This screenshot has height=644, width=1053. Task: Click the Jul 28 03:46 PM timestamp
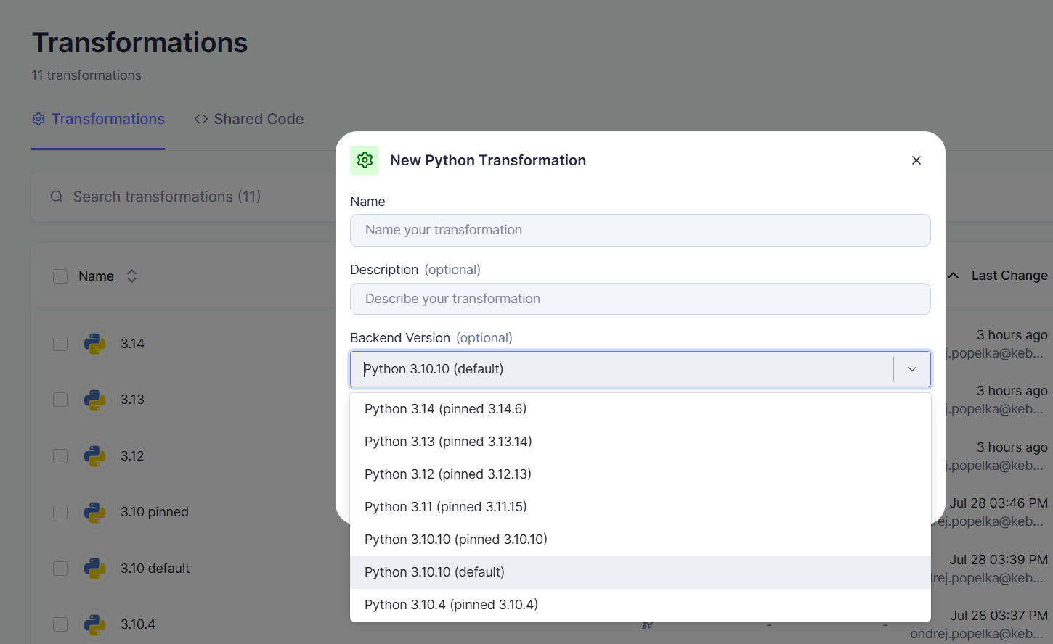[999, 503]
